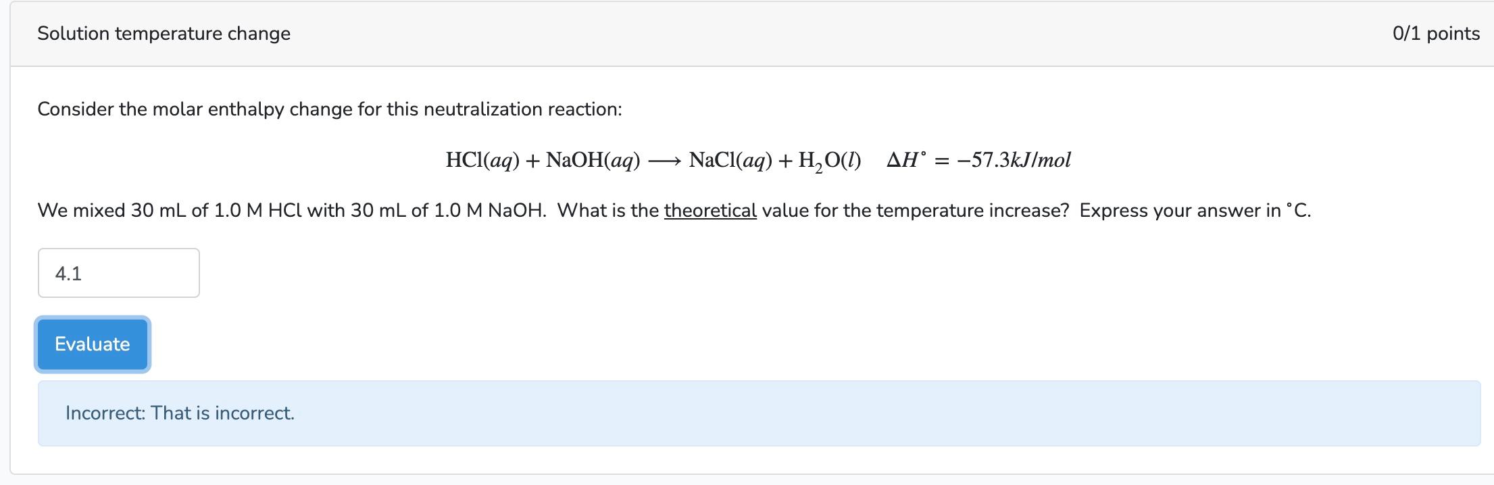This screenshot has height=485, width=1494.
Task: Click inside the blue feedback panel
Action: (x=743, y=412)
